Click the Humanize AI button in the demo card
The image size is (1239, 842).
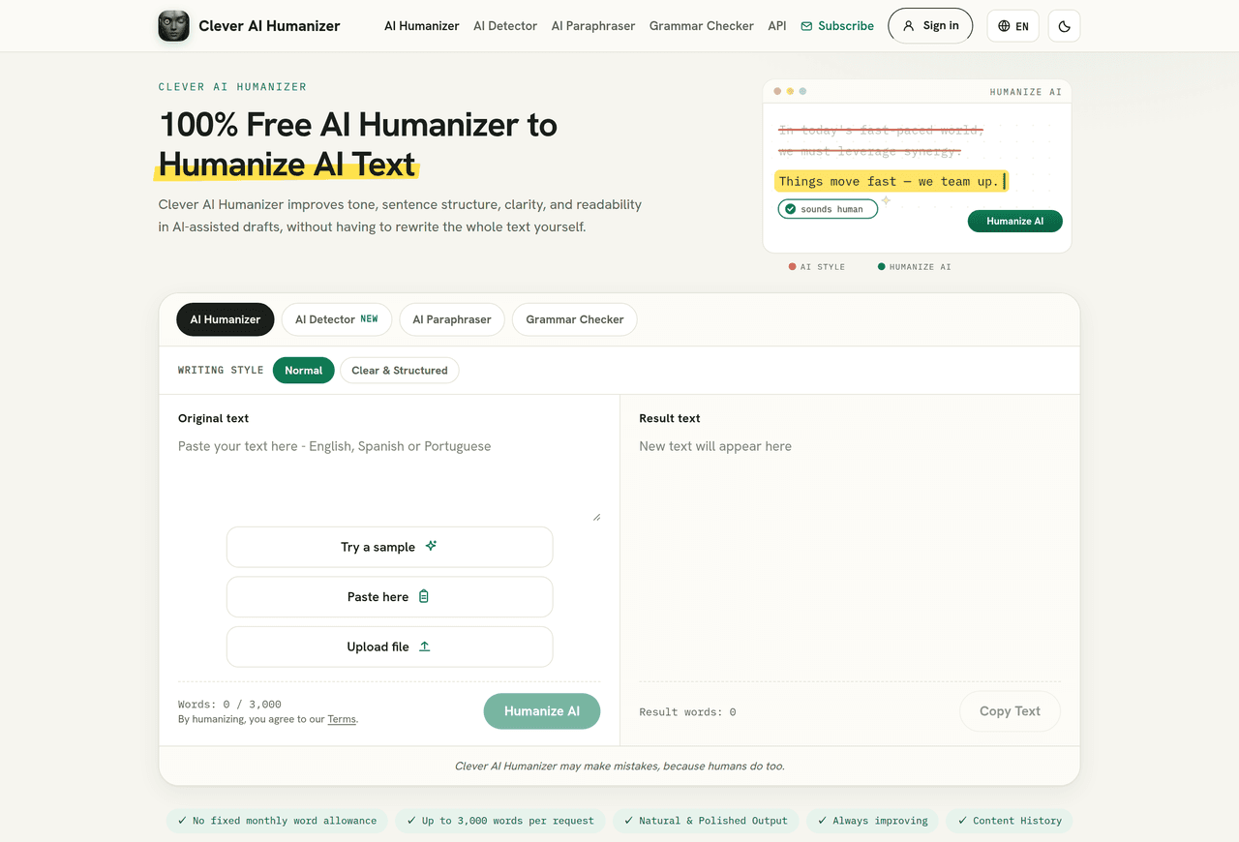[x=1015, y=222]
